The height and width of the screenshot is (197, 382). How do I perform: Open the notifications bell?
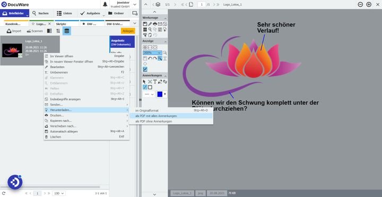coord(105,4)
